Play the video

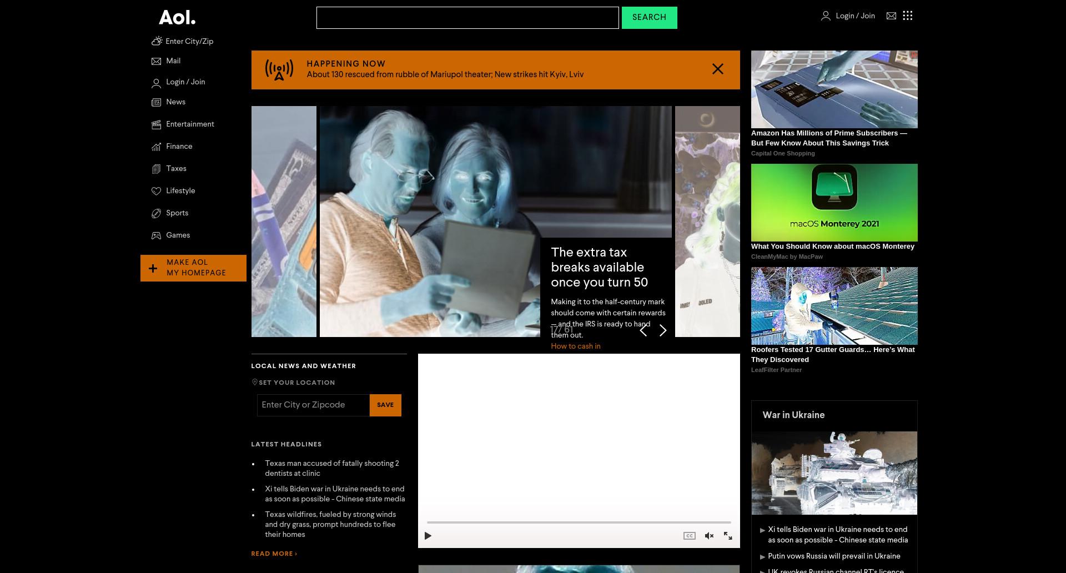coord(428,536)
